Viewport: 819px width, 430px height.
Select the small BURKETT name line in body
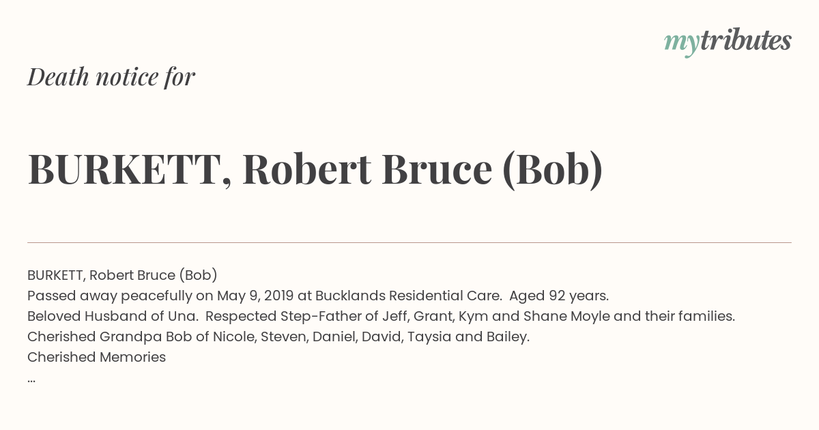122,275
